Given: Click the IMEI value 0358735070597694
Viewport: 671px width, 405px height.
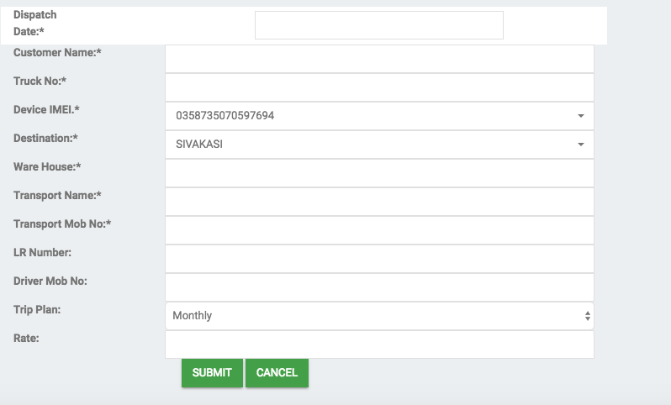Looking at the screenshot, I should pyautogui.click(x=225, y=116).
